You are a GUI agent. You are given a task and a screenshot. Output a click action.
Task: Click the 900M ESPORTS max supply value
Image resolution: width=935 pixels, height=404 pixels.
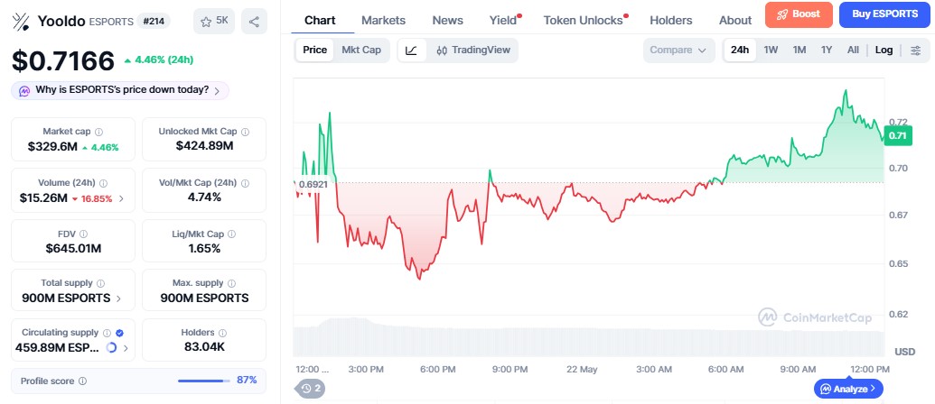pos(204,298)
